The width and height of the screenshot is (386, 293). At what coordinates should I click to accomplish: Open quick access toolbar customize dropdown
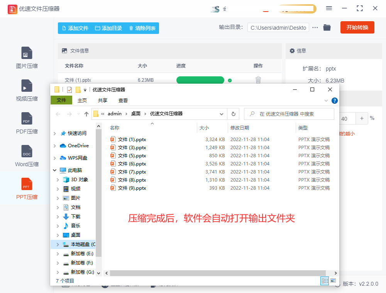(x=85, y=90)
